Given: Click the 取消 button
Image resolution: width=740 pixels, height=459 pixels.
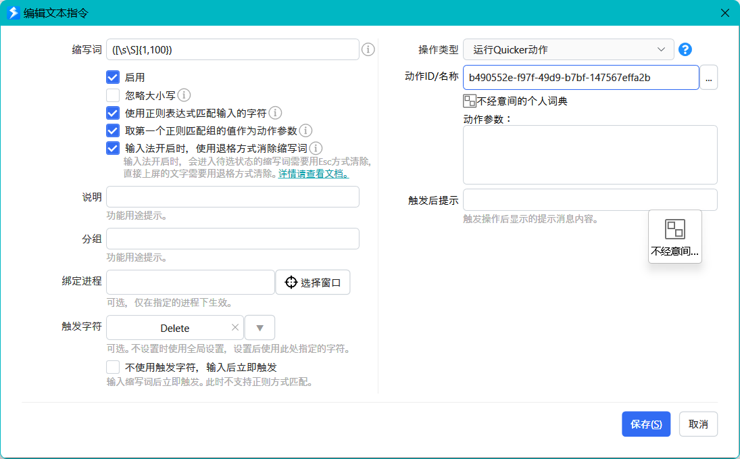Looking at the screenshot, I should tap(698, 424).
